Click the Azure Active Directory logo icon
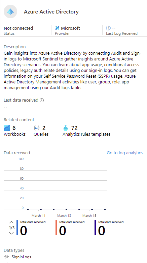 tap(10, 11)
